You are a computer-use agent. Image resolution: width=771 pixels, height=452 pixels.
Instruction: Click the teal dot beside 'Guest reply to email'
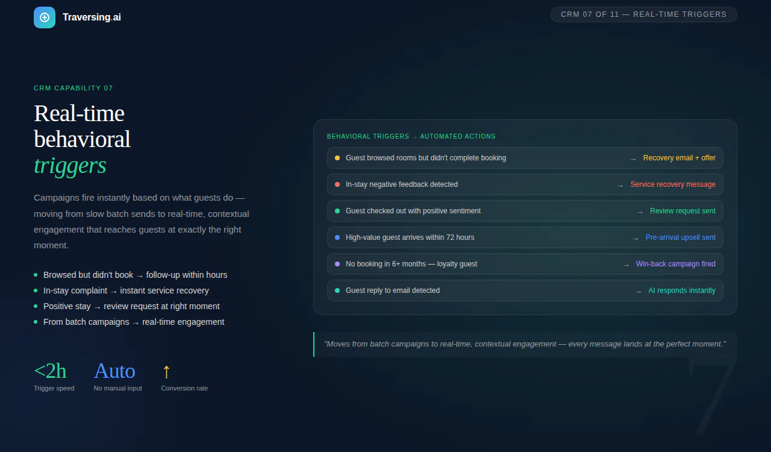(337, 290)
